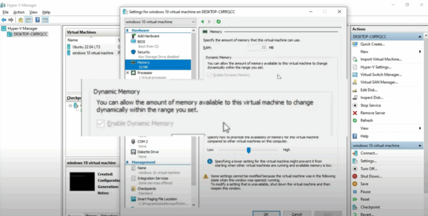Click Checkpoint action for the VM
Viewport: 428px width, 216px height.
point(370,207)
